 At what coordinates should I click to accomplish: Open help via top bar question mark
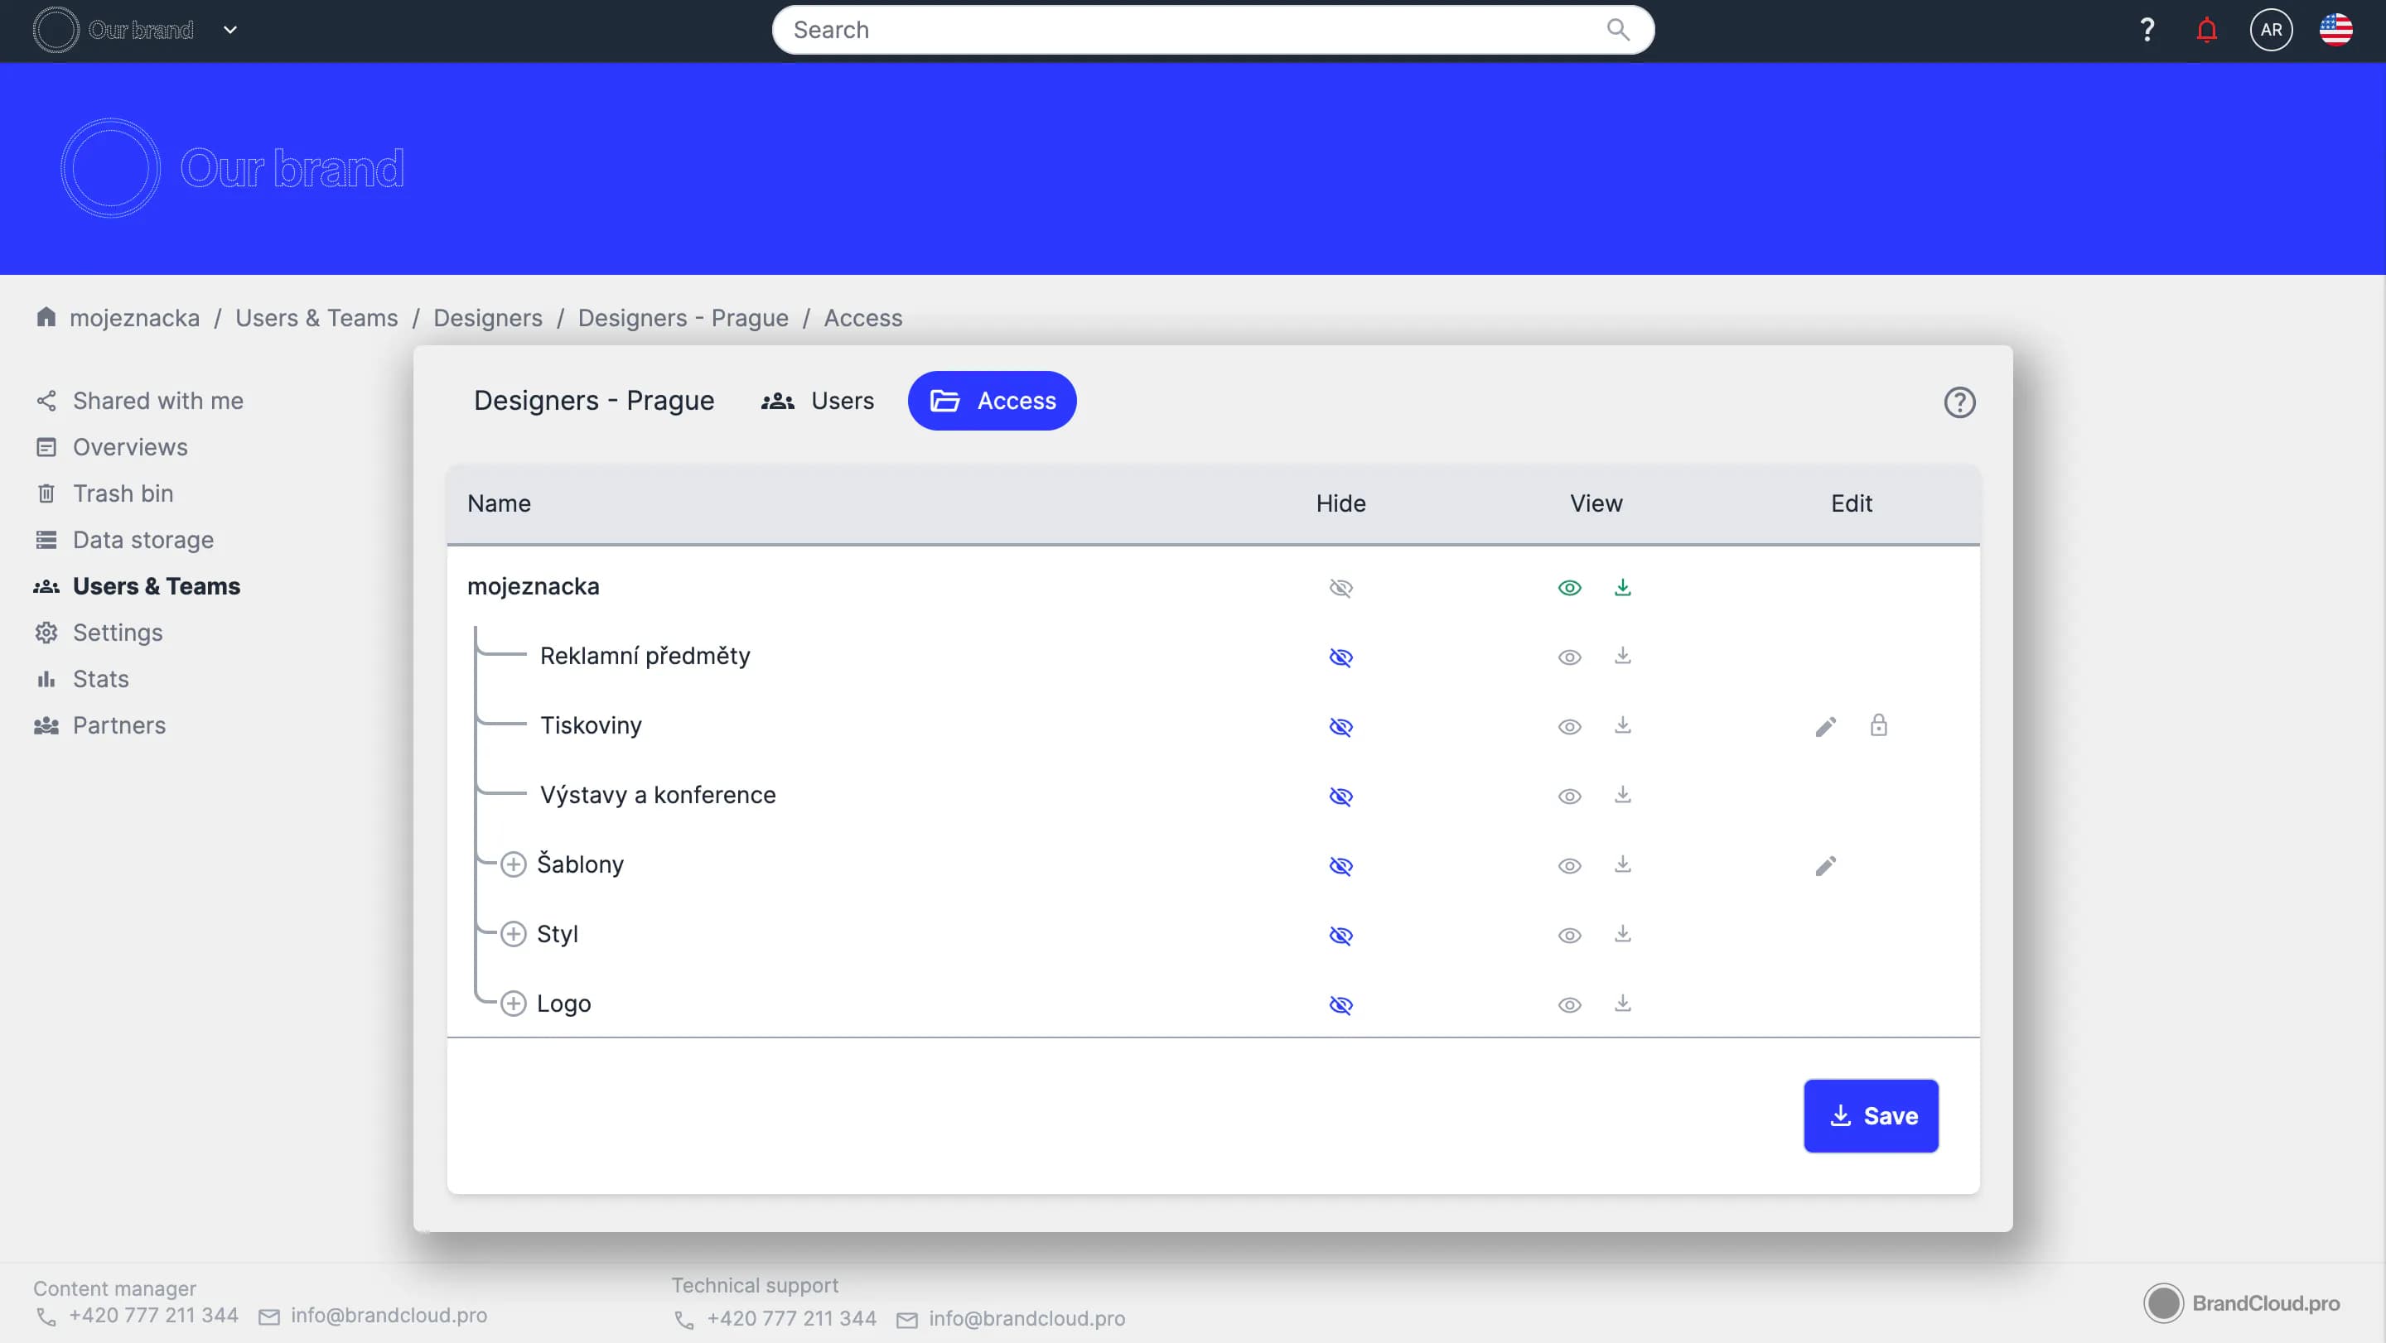coord(2146,31)
